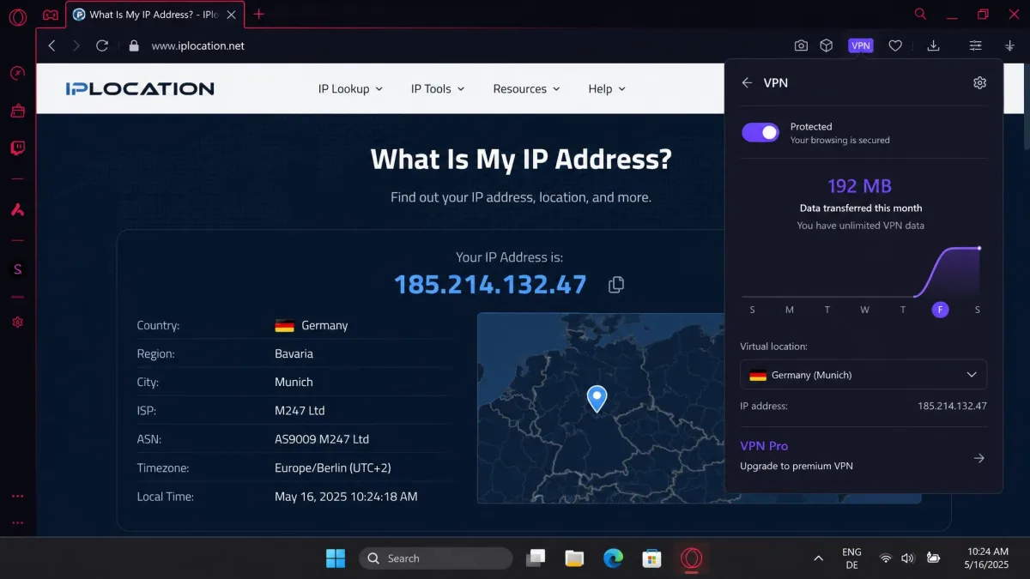Viewport: 1030px width, 579px height.
Task: Click the taskbar Search box
Action: point(435,558)
